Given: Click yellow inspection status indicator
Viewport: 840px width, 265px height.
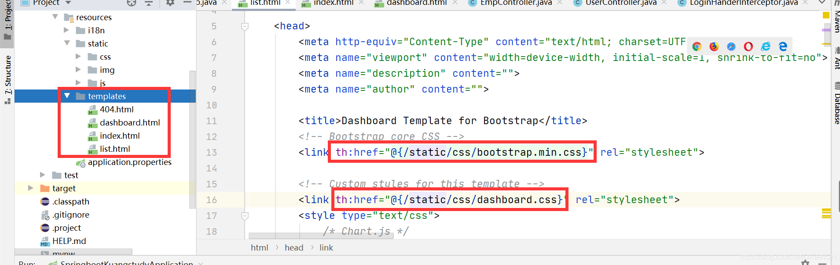Looking at the screenshot, I should (x=826, y=15).
